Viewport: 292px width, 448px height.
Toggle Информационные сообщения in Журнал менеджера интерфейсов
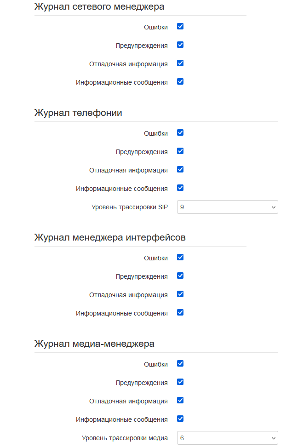(x=180, y=313)
